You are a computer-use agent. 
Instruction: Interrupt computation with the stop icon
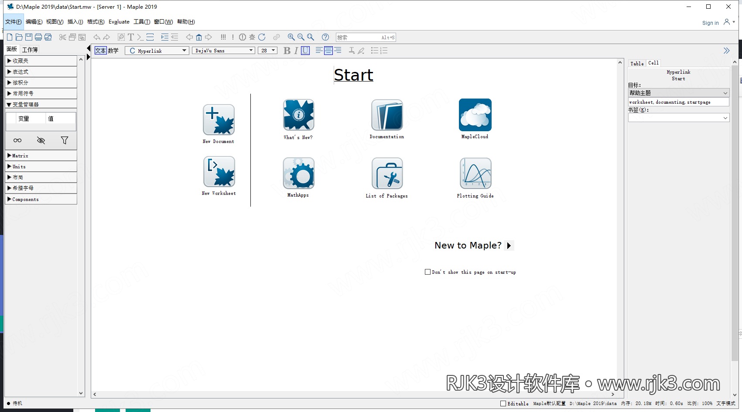(243, 37)
